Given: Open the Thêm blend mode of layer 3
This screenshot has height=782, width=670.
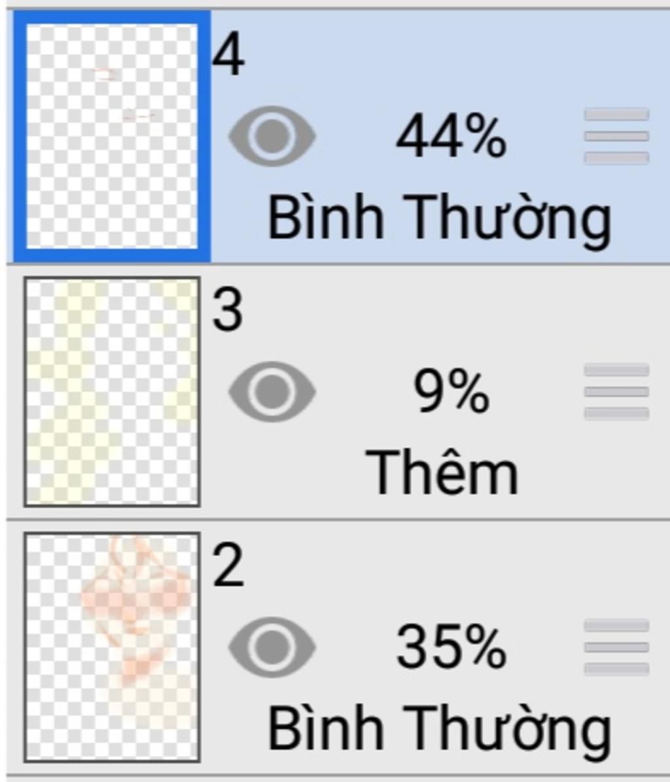Looking at the screenshot, I should coord(442,471).
